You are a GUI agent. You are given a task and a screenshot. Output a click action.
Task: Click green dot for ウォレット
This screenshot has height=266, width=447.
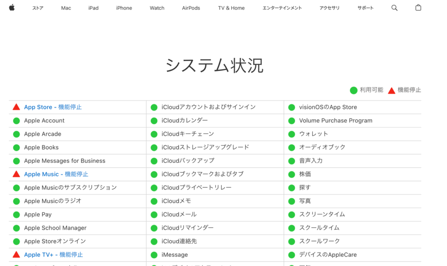click(x=292, y=134)
